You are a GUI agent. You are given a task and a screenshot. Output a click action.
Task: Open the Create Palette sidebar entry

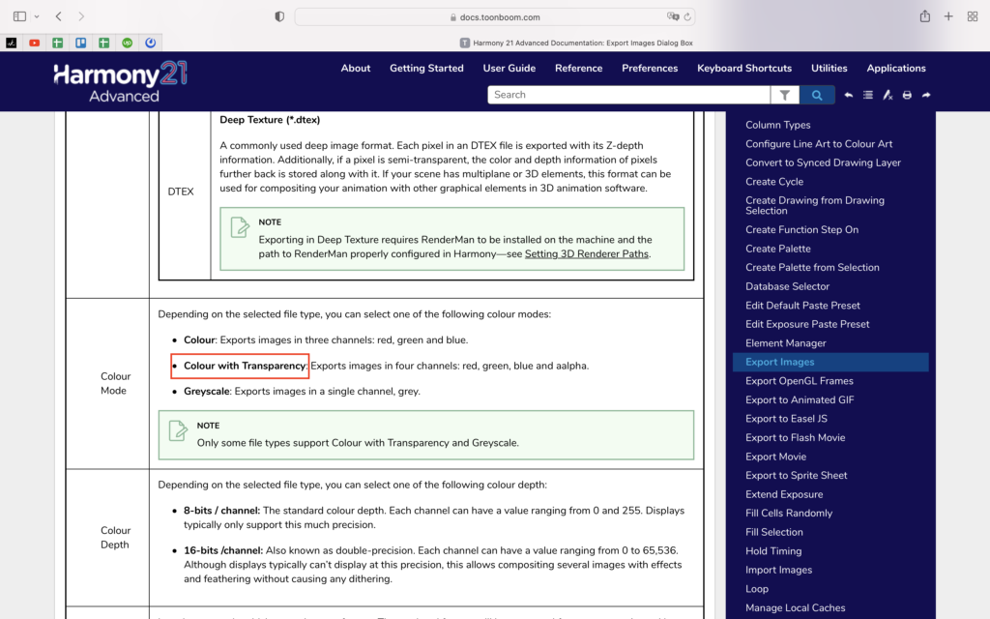pos(778,249)
